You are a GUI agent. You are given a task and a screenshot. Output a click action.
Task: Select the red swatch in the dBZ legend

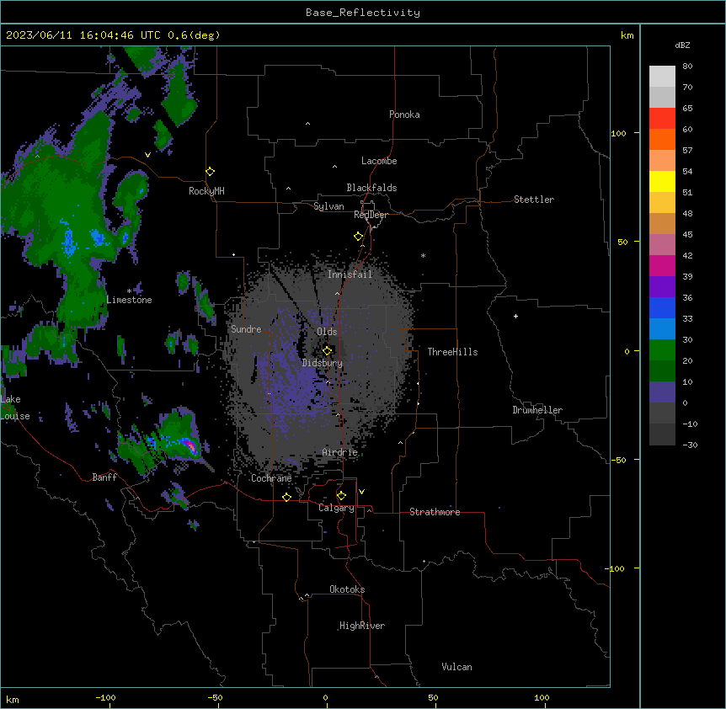[662, 119]
